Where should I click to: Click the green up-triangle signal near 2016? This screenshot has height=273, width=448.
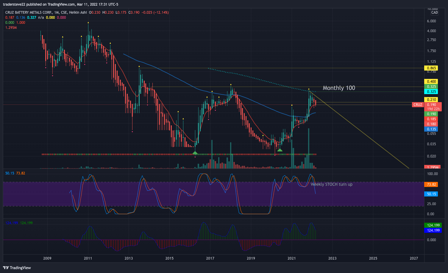click(x=195, y=153)
